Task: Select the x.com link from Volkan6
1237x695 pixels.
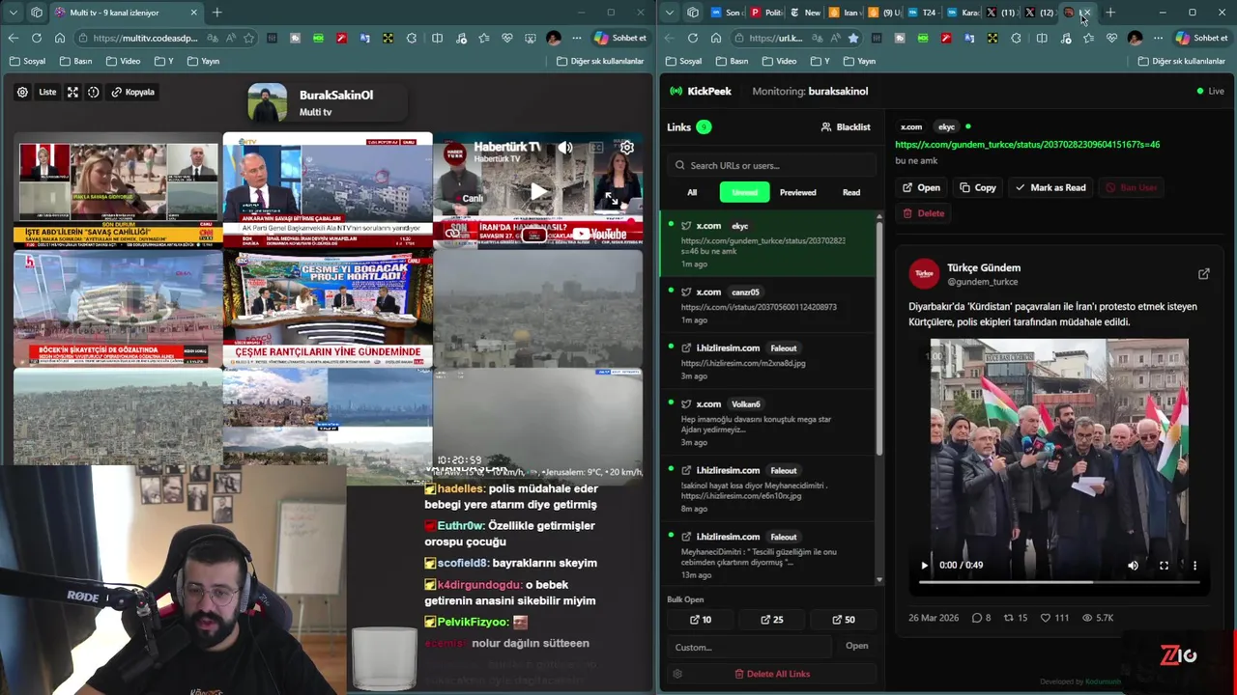Action: tap(767, 423)
